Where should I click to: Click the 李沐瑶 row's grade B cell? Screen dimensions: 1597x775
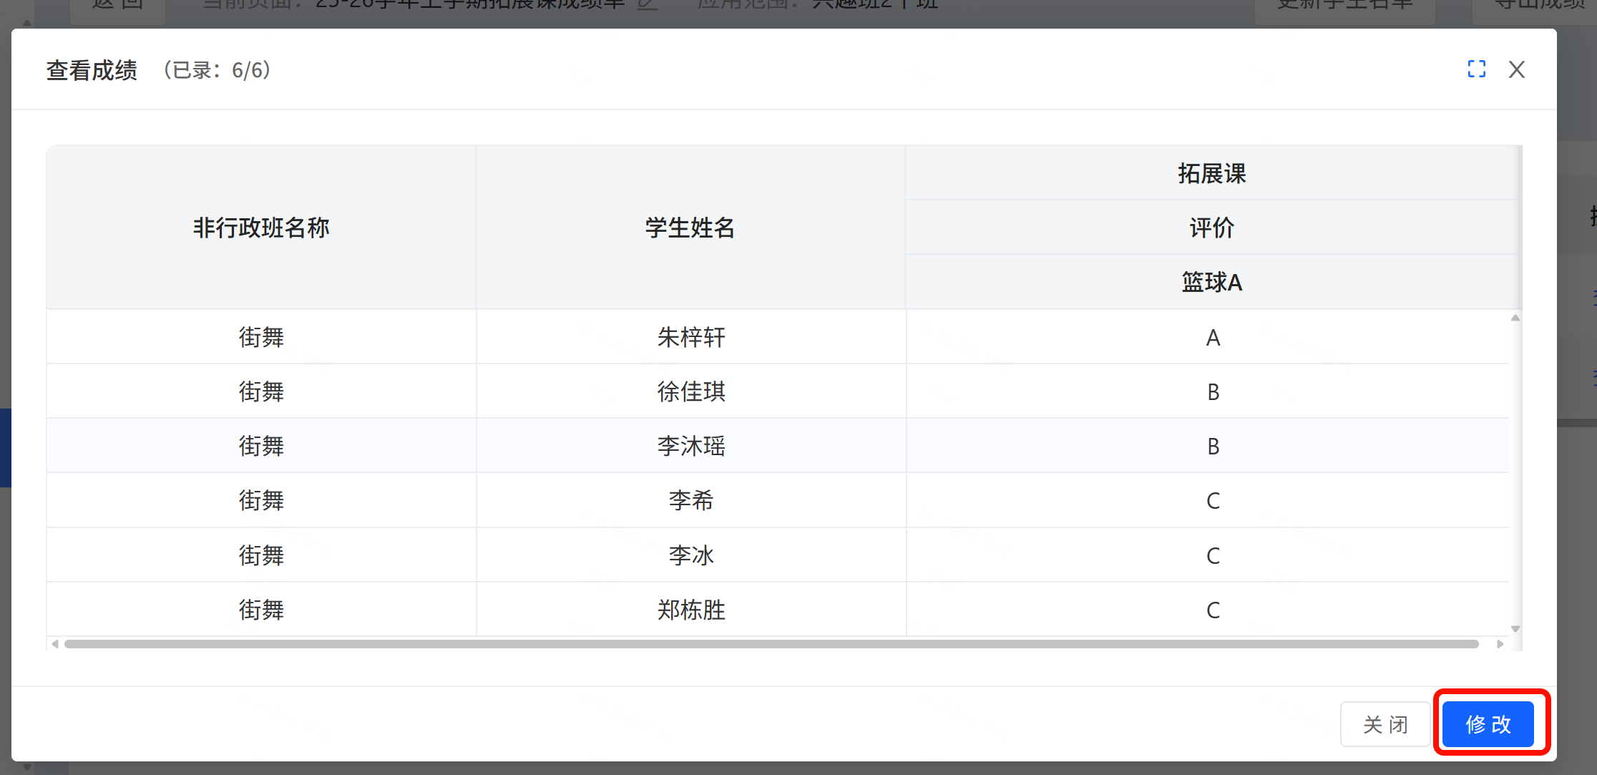[x=1213, y=446]
